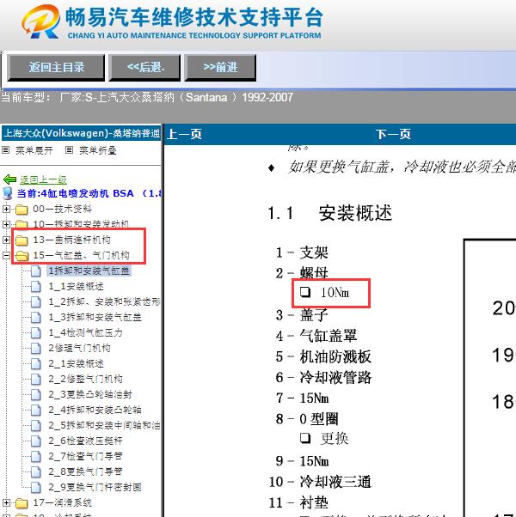Click folder icon of 17—润滑系统
This screenshot has height=517, width=516.
click(21, 503)
